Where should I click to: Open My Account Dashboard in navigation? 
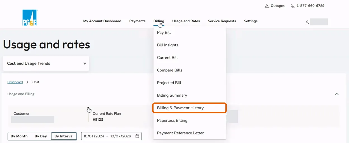[x=102, y=21]
